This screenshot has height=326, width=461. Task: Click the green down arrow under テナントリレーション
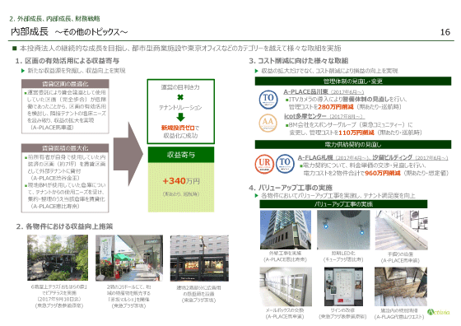tap(180, 117)
